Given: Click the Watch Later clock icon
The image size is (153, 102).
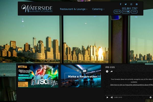Looking at the screenshot, I should pyautogui.click(x=107, y=71).
